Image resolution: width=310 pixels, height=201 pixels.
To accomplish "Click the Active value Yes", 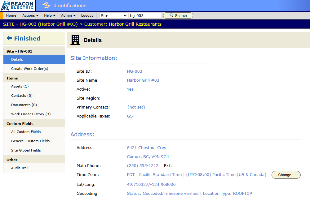I will coord(130,89).
